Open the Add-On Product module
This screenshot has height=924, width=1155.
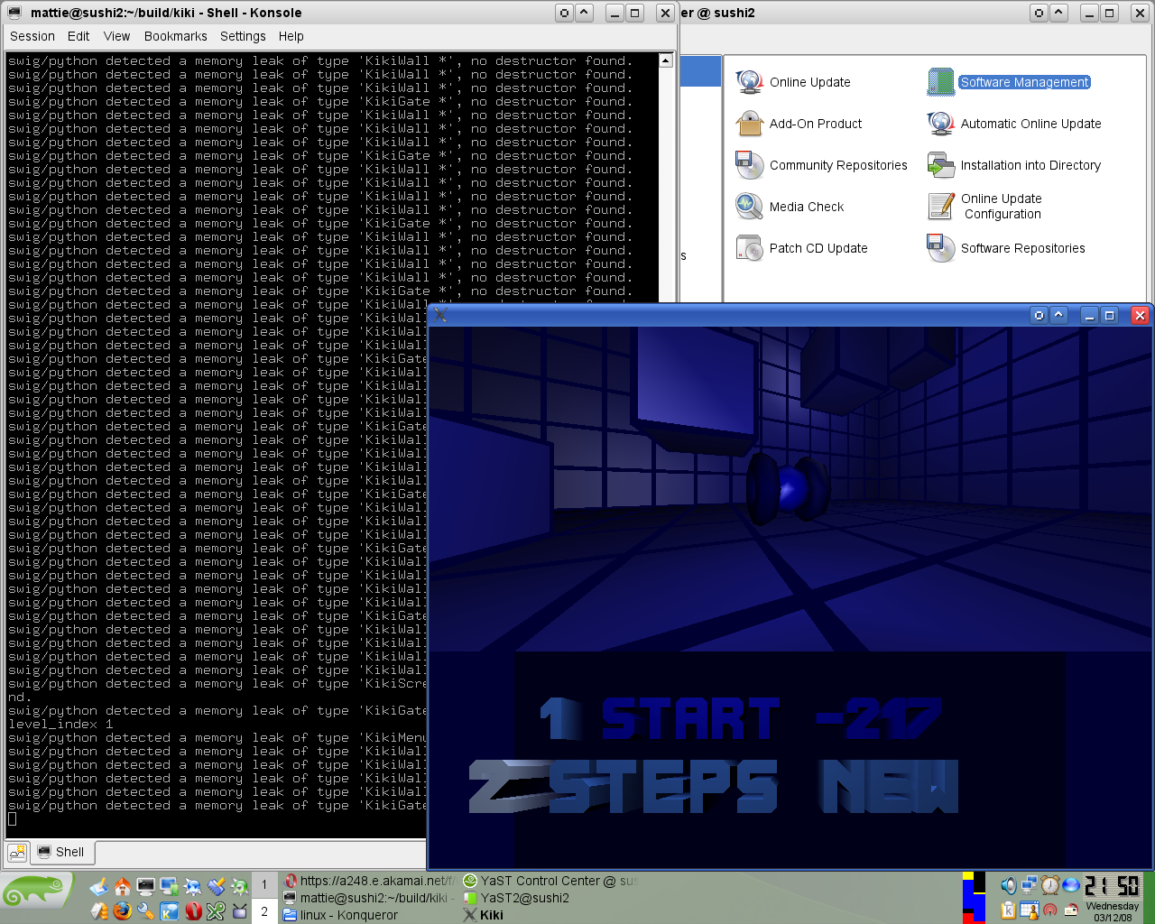click(x=799, y=124)
